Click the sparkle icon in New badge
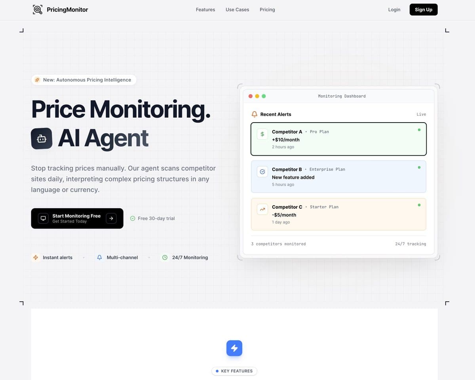The width and height of the screenshot is (475, 380). (x=37, y=80)
